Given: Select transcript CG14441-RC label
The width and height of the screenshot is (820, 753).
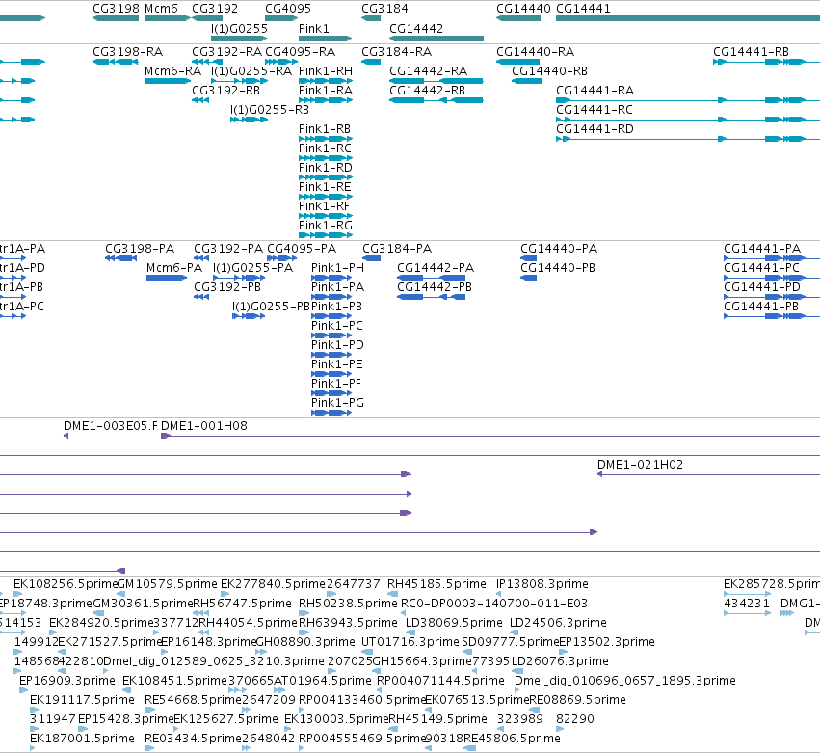Looking at the screenshot, I should point(595,109).
